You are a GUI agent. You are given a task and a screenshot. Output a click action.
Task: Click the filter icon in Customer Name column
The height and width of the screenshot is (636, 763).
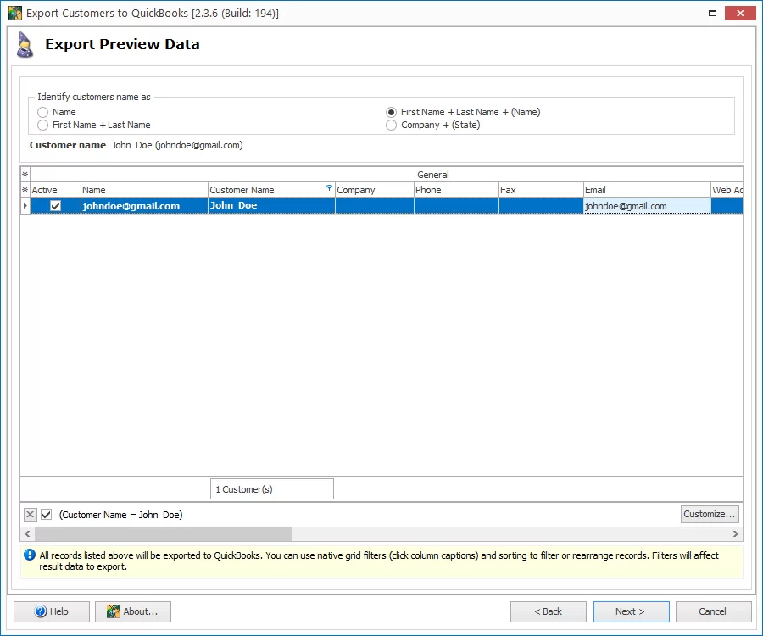click(329, 188)
